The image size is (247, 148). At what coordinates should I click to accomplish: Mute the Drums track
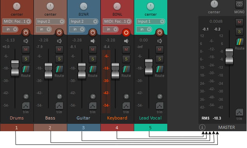point(26,50)
